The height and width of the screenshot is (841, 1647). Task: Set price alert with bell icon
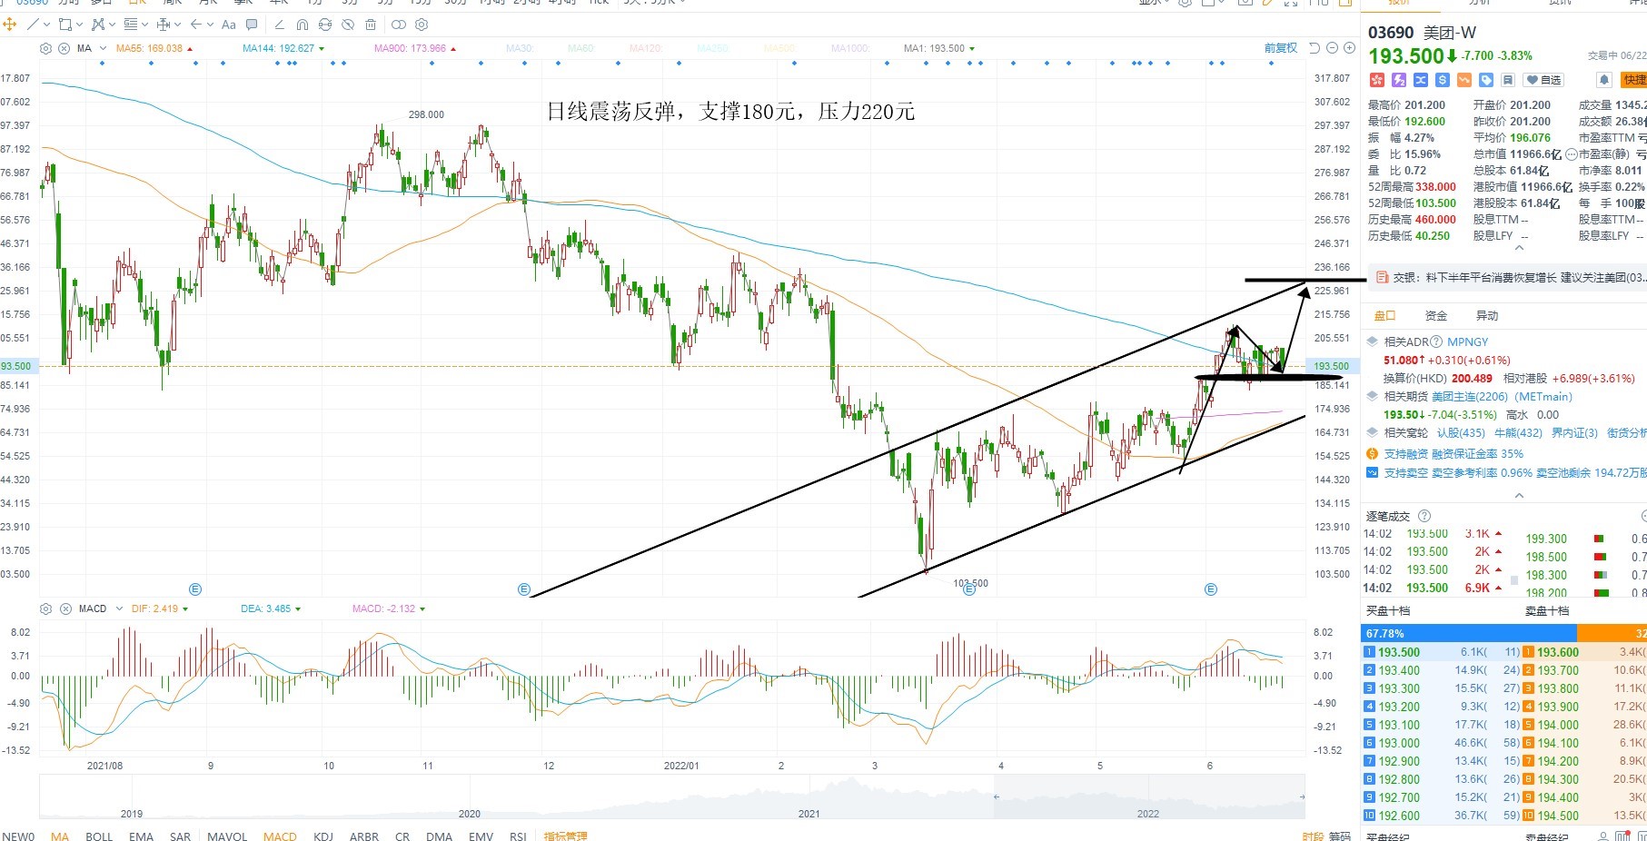(x=1604, y=80)
